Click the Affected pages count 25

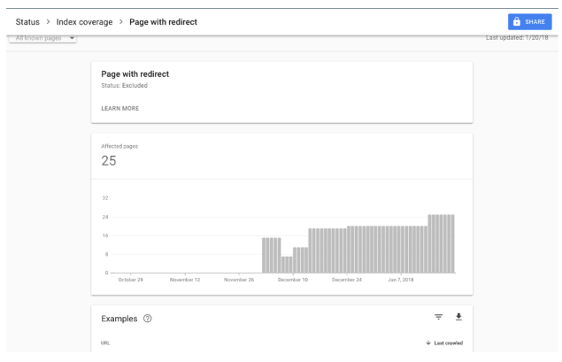point(111,160)
